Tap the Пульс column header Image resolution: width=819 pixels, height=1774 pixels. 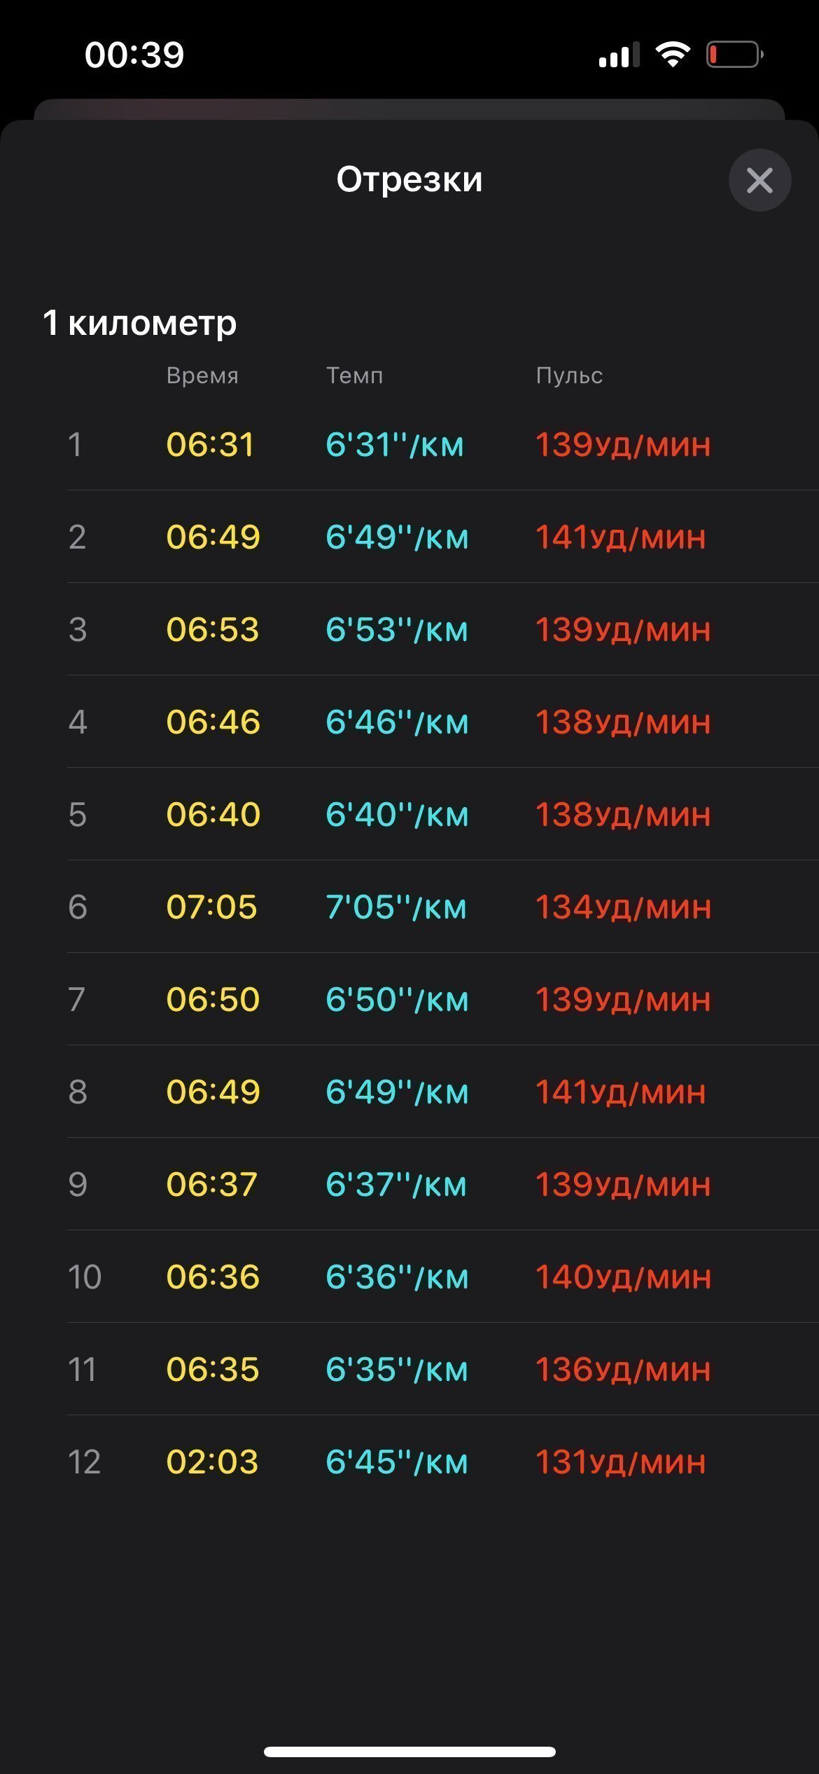pyautogui.click(x=569, y=376)
